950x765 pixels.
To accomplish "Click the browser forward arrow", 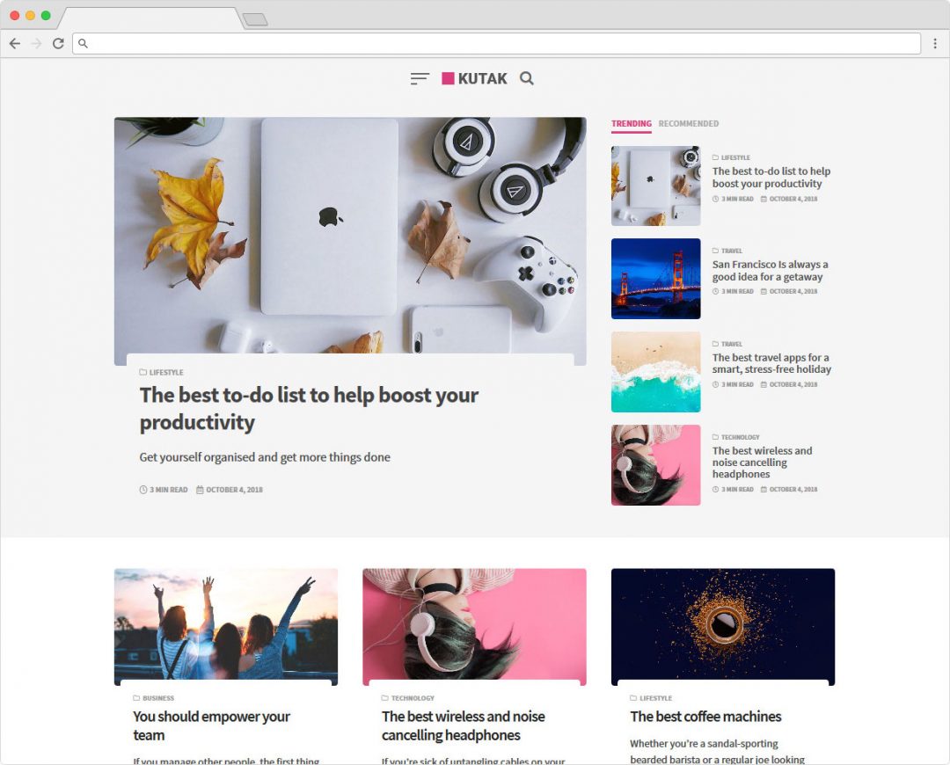I will pyautogui.click(x=36, y=44).
